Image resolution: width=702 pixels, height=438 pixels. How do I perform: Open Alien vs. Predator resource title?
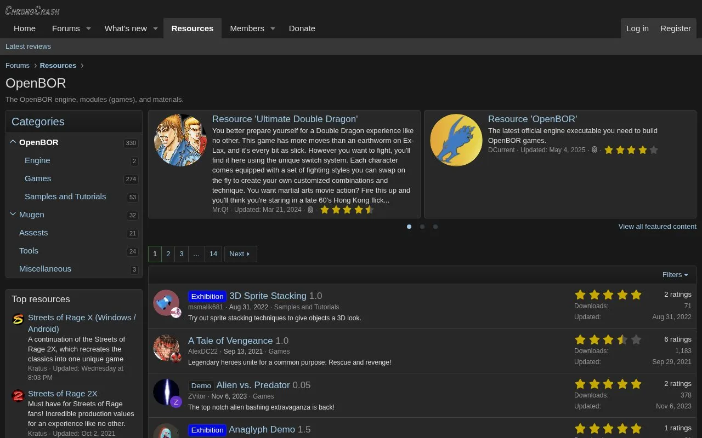click(253, 385)
